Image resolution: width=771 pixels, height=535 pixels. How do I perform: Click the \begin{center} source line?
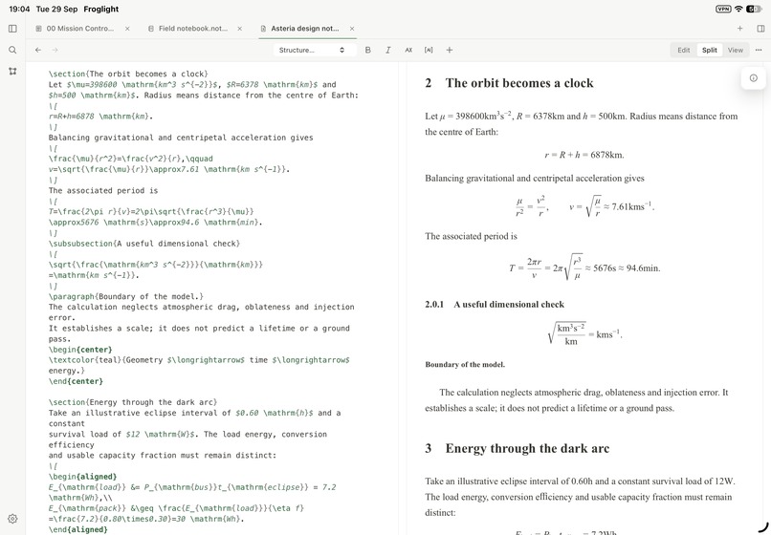[x=80, y=350]
